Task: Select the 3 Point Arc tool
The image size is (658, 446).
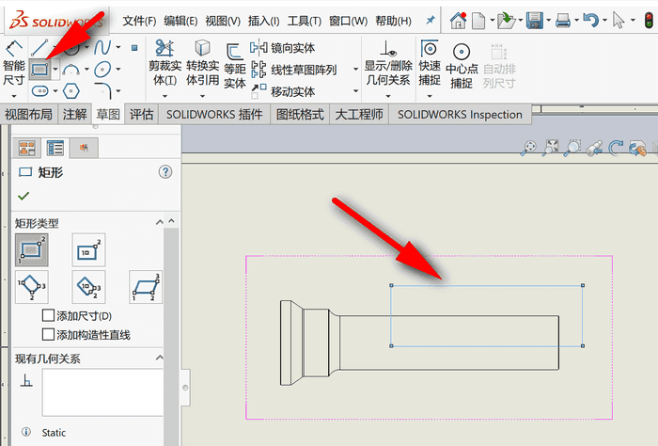Action: coord(70,70)
